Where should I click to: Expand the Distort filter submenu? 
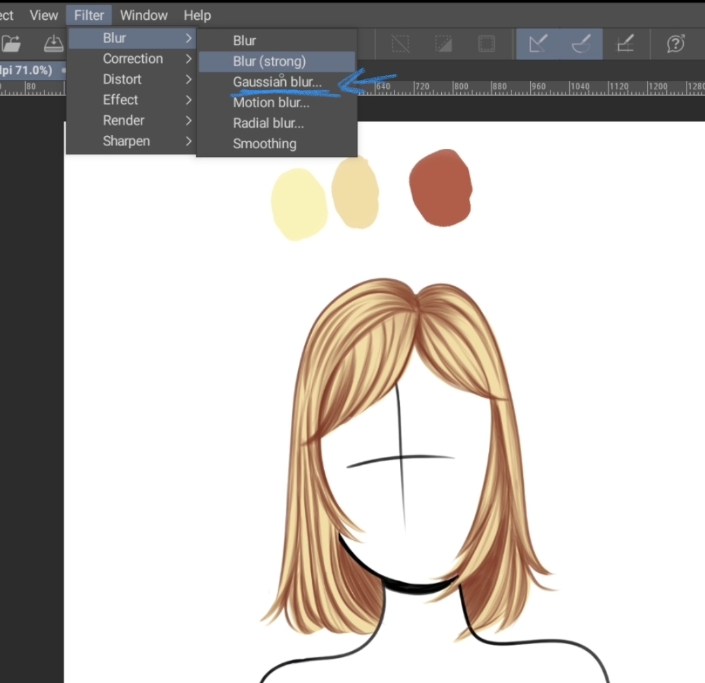point(122,79)
